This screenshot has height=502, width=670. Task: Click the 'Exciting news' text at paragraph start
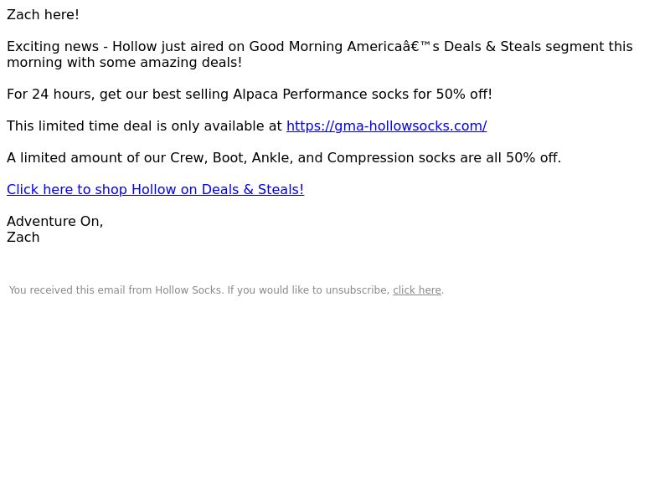pyautogui.click(x=53, y=46)
